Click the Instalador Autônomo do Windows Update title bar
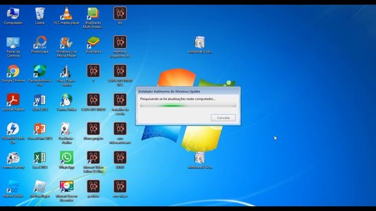The width and height of the screenshot is (376, 211). click(x=188, y=91)
